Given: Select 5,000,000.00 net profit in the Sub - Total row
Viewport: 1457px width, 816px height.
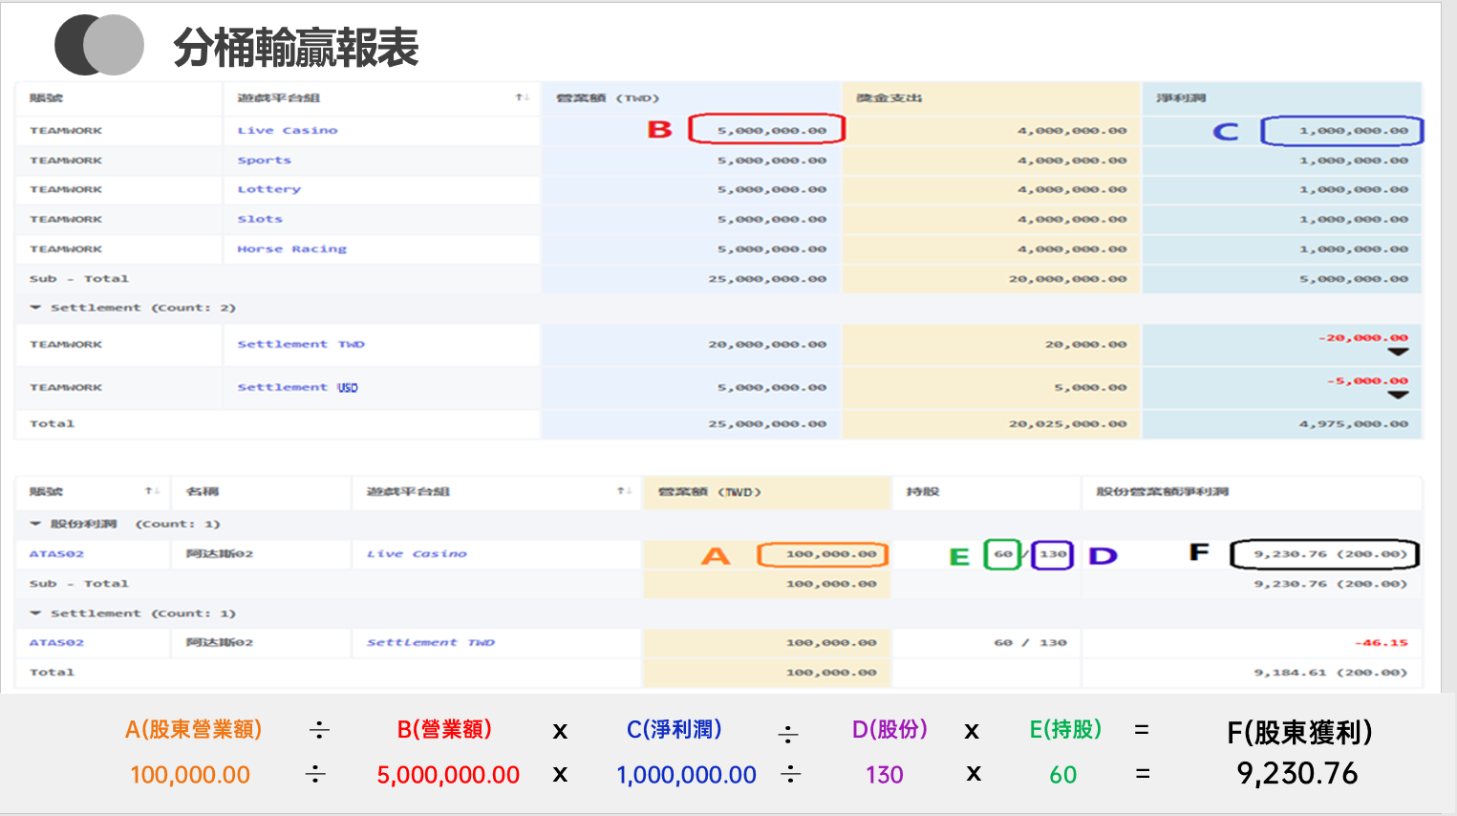Looking at the screenshot, I should point(1354,279).
